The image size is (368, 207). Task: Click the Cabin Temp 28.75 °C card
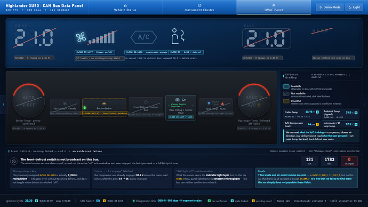coord(301,114)
